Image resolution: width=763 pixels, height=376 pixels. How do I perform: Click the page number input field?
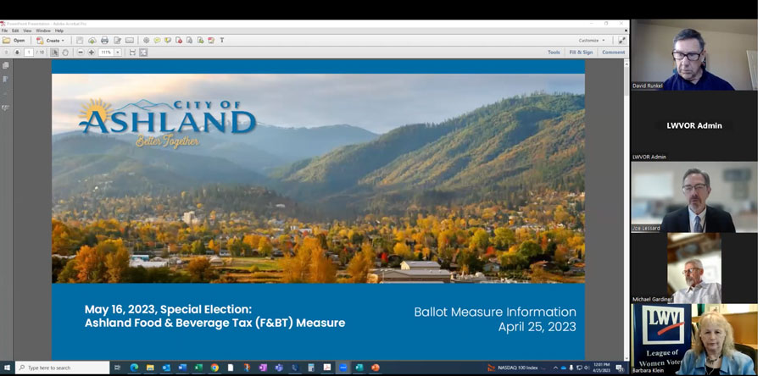[29, 52]
